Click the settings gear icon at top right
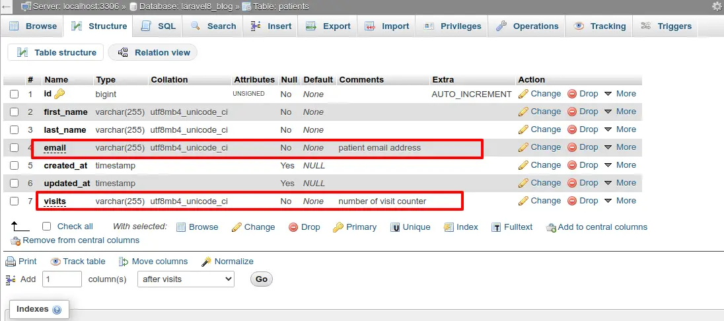This screenshot has height=321, width=724. (717, 6)
